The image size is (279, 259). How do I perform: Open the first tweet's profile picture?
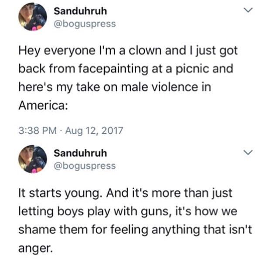pos(33,17)
